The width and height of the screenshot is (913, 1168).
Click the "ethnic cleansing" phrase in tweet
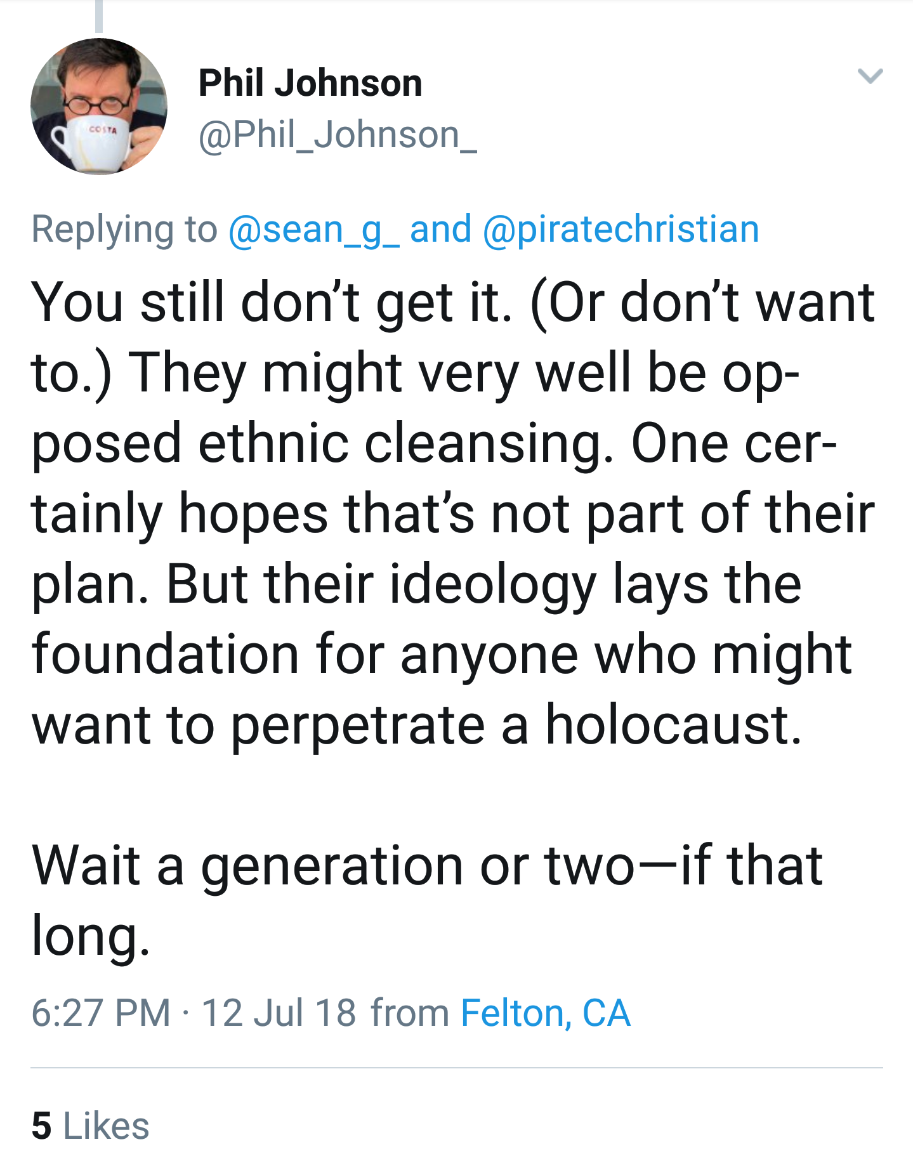point(400,443)
